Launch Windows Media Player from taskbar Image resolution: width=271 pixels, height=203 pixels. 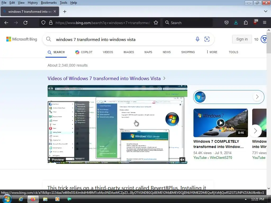pyautogui.click(x=57, y=199)
